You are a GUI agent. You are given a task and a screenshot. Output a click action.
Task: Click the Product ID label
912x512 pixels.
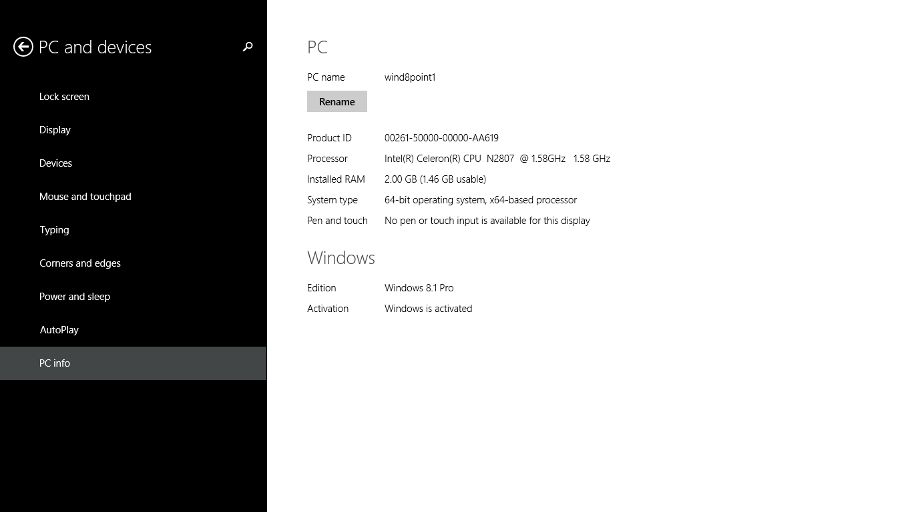pyautogui.click(x=329, y=138)
